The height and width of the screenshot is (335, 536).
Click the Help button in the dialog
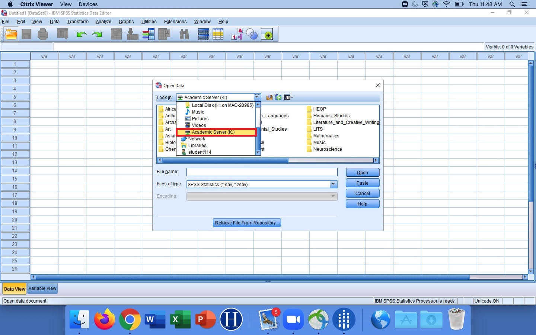pos(363,204)
